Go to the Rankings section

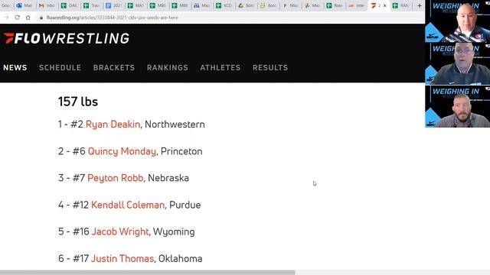(x=168, y=68)
